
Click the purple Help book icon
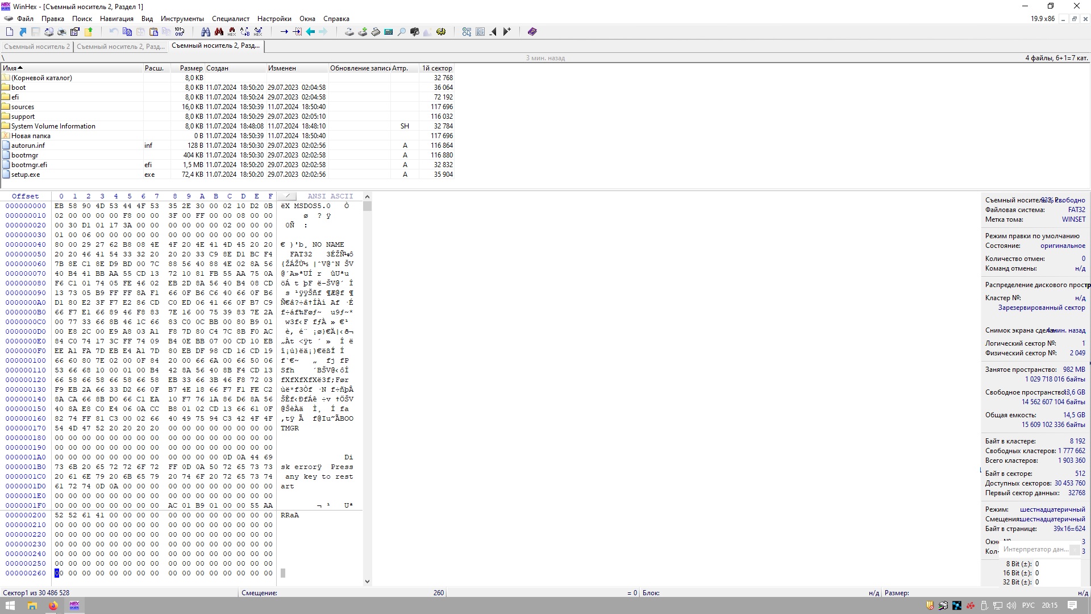coord(532,32)
